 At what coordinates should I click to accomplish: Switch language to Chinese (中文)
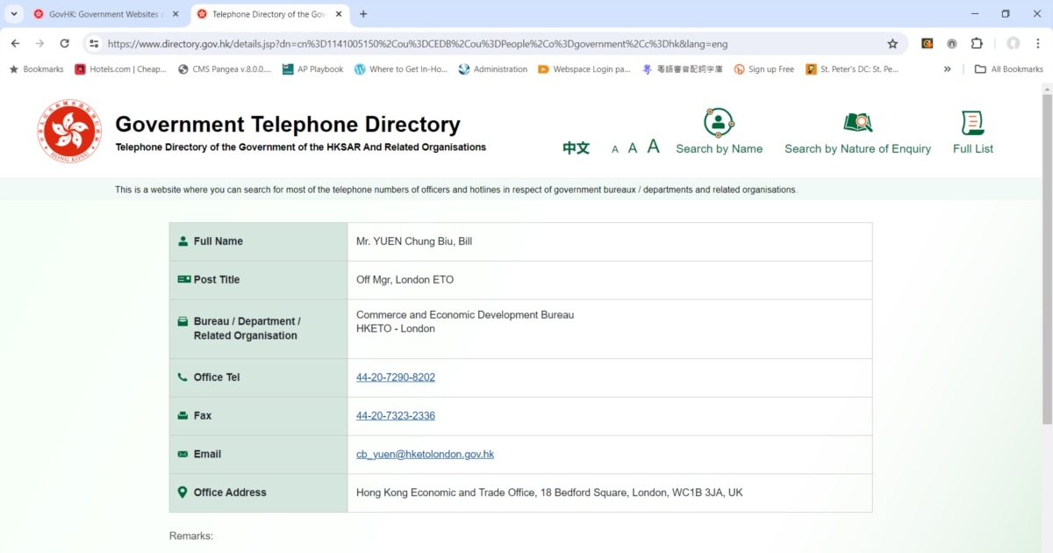(576, 148)
